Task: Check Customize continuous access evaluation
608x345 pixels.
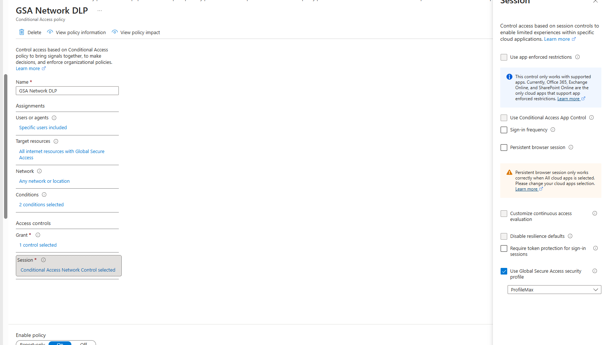Action: [x=504, y=214]
